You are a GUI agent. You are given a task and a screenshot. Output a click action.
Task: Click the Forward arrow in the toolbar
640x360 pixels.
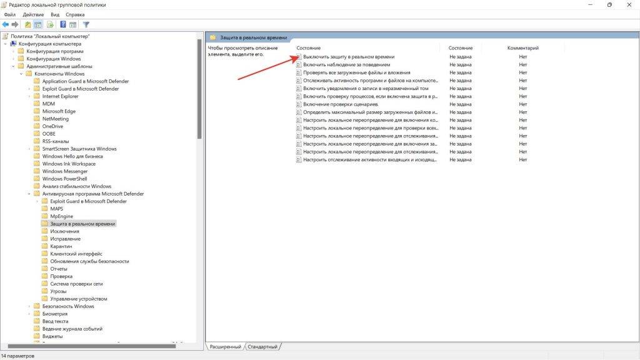click(14, 24)
